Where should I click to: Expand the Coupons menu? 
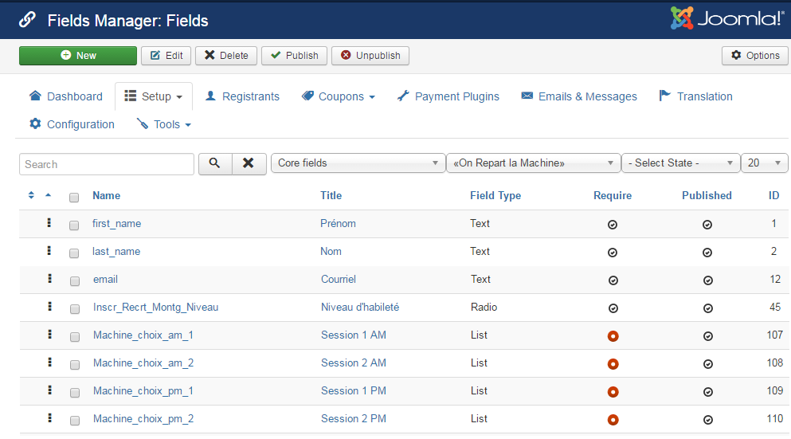coord(339,96)
